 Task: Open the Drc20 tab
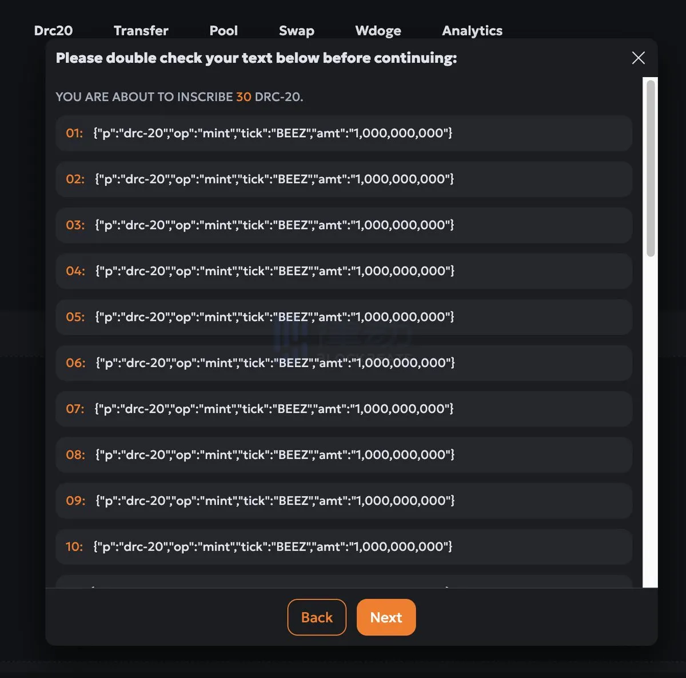(53, 31)
